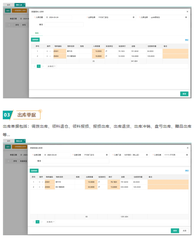Open the 入库仓库 yyds明档仓 dropdown
This screenshot has height=240, width=196.
tap(169, 17)
